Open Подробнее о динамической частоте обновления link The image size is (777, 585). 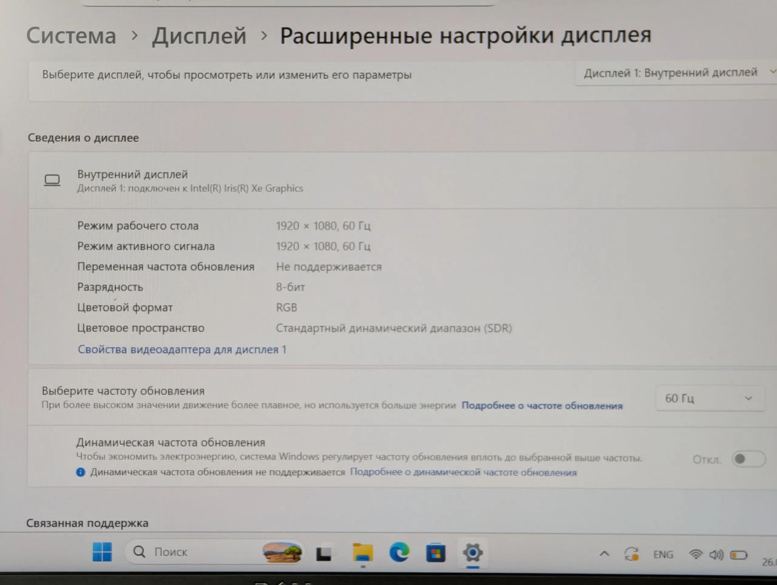[463, 472]
